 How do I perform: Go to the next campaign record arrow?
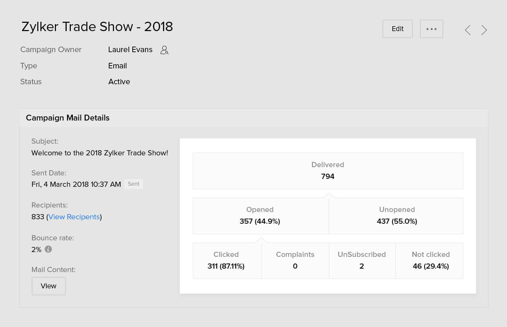pyautogui.click(x=484, y=30)
